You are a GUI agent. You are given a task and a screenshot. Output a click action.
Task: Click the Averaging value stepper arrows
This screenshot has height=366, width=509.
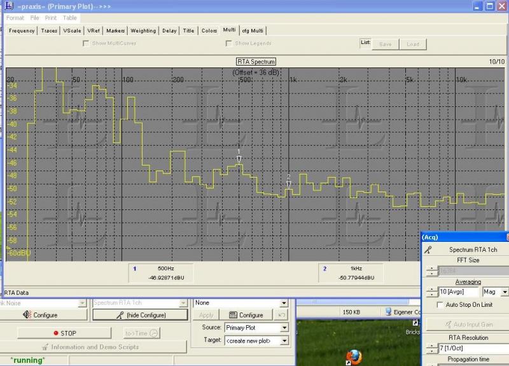pyautogui.click(x=432, y=292)
